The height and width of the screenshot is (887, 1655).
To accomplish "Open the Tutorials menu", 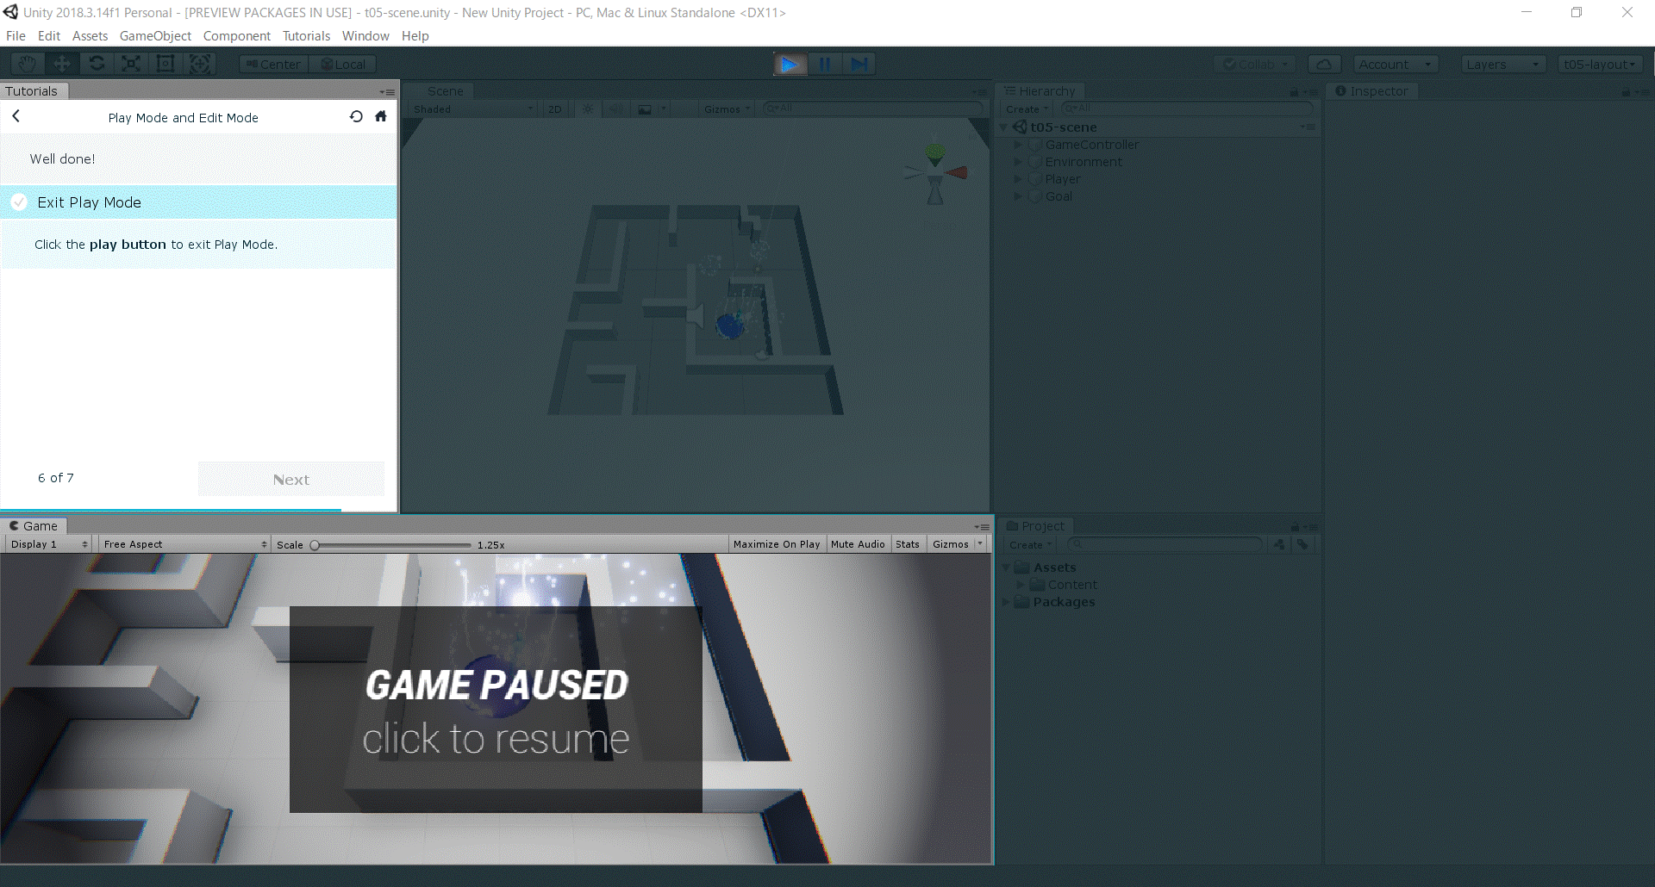I will (306, 36).
